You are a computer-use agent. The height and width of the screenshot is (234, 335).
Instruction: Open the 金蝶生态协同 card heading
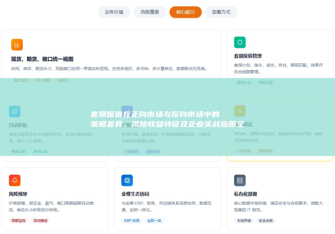(x=135, y=194)
